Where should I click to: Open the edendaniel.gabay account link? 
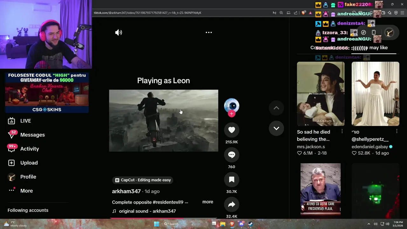370,147
